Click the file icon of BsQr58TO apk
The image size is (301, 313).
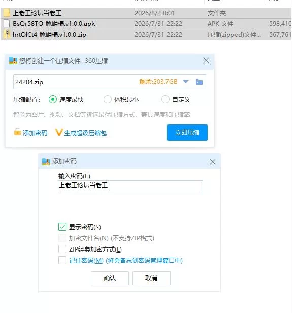7,23
